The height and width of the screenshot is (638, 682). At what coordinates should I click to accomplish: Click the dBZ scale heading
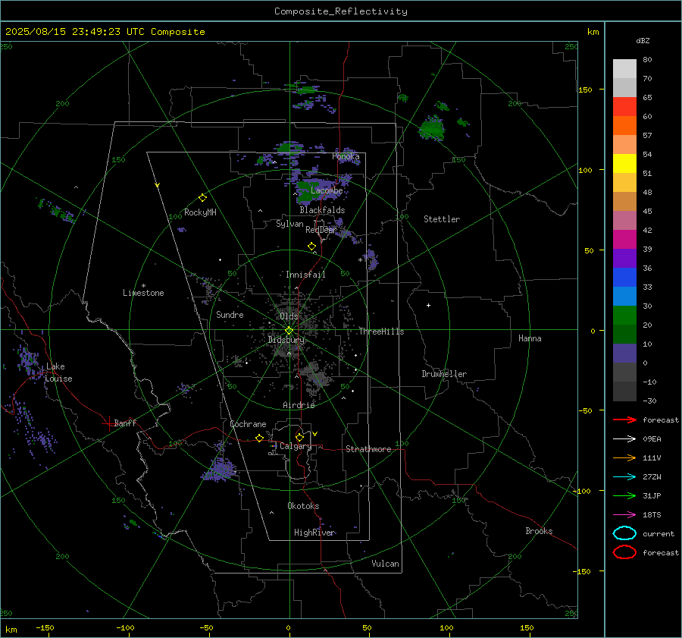pos(643,41)
